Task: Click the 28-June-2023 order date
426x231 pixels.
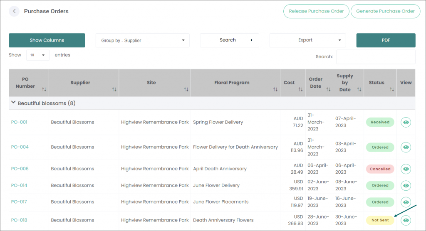Action: 317,220
